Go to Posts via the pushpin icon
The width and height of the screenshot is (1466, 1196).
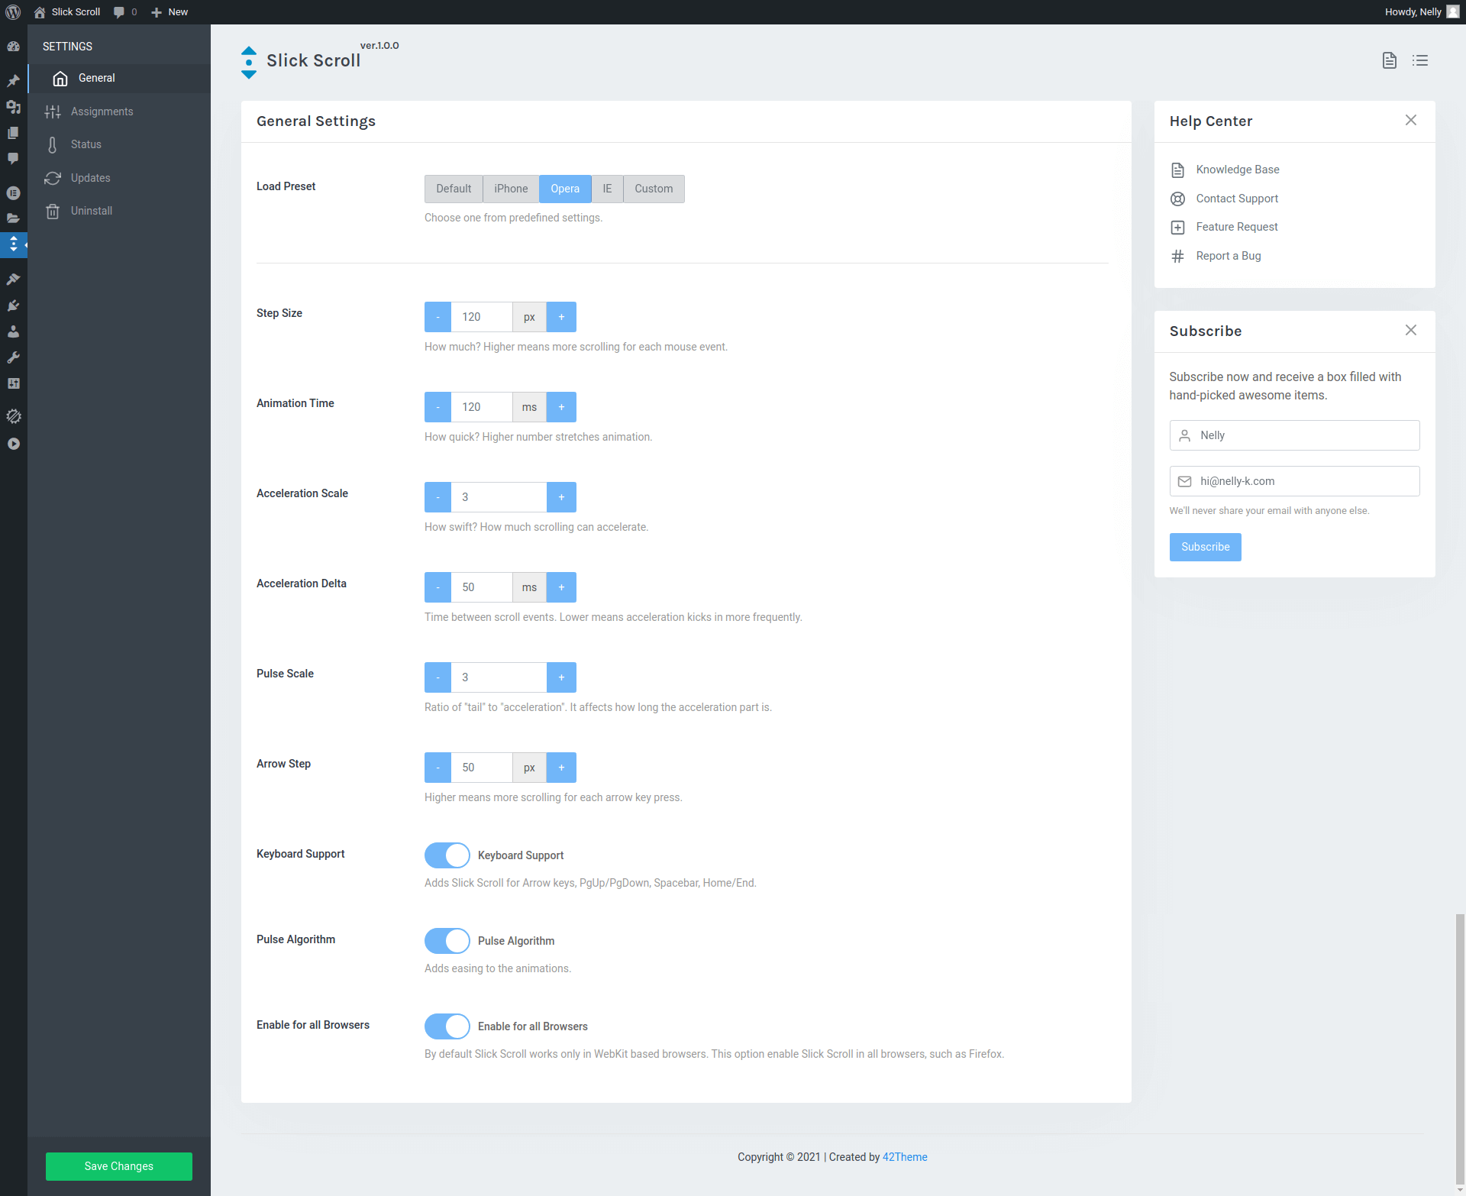(x=13, y=80)
